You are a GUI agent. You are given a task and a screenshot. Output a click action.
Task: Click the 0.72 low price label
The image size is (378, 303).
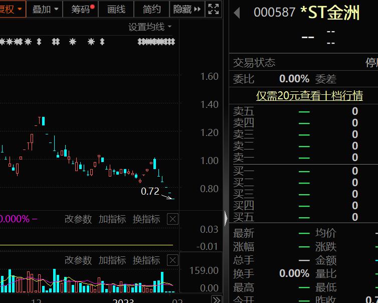[x=150, y=191]
